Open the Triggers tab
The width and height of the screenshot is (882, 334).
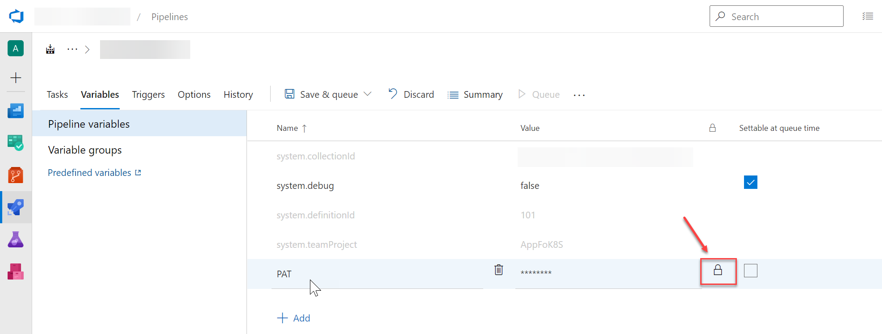[x=148, y=95]
